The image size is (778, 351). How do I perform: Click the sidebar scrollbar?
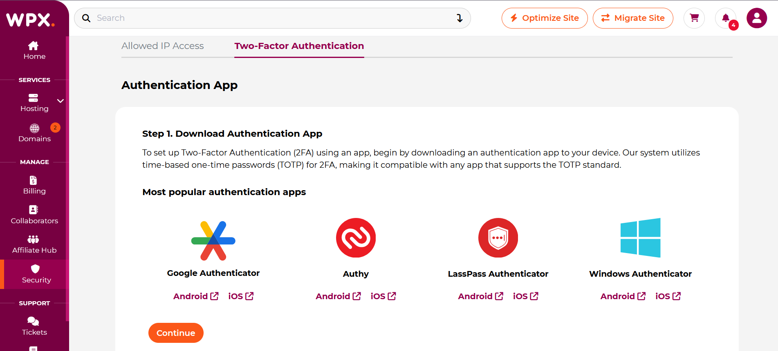point(67,179)
